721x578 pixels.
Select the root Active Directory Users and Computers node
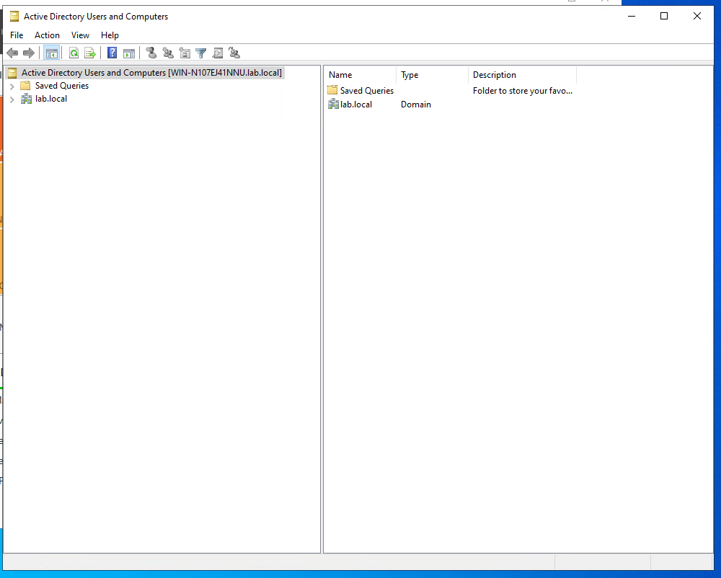point(151,73)
